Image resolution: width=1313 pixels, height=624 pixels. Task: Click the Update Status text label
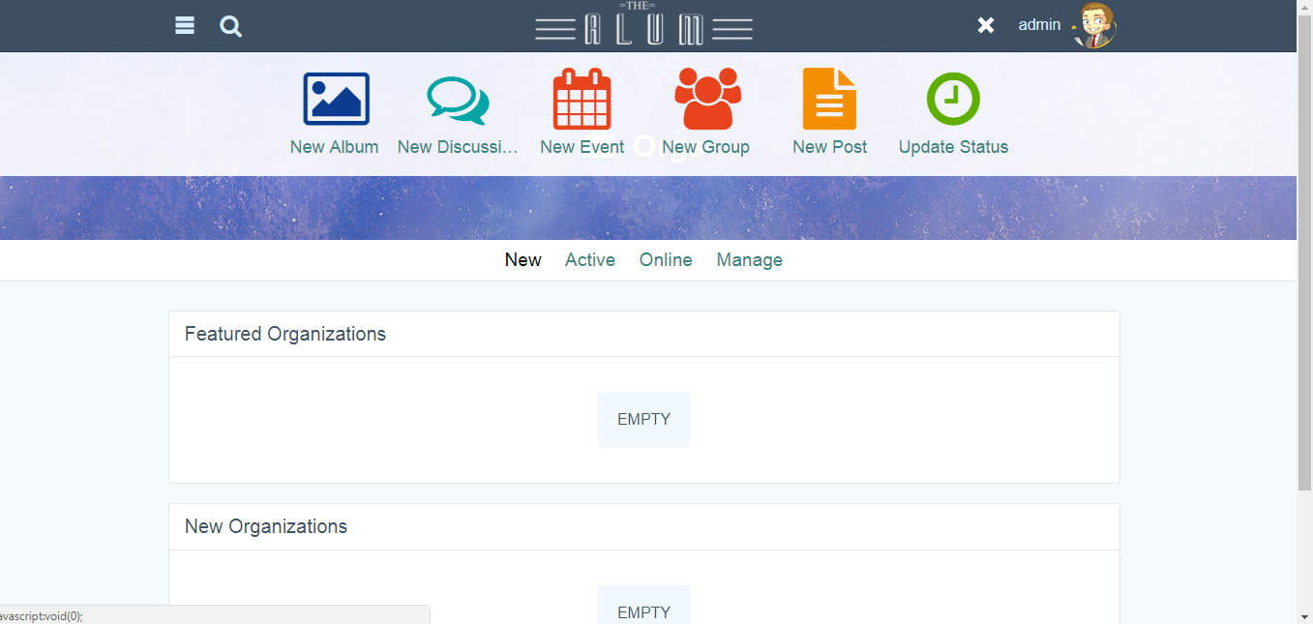click(953, 147)
